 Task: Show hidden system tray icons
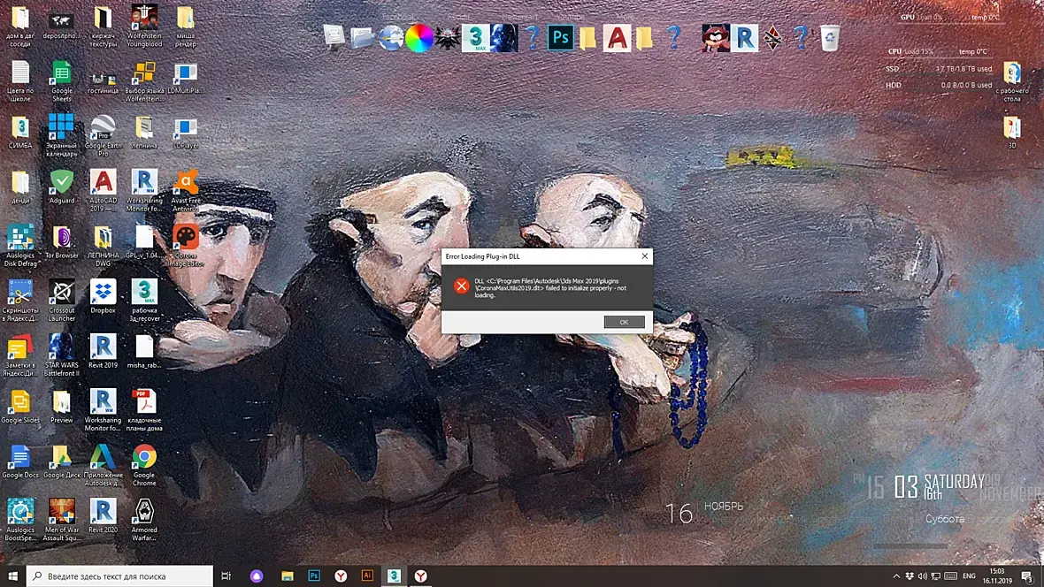coord(896,576)
